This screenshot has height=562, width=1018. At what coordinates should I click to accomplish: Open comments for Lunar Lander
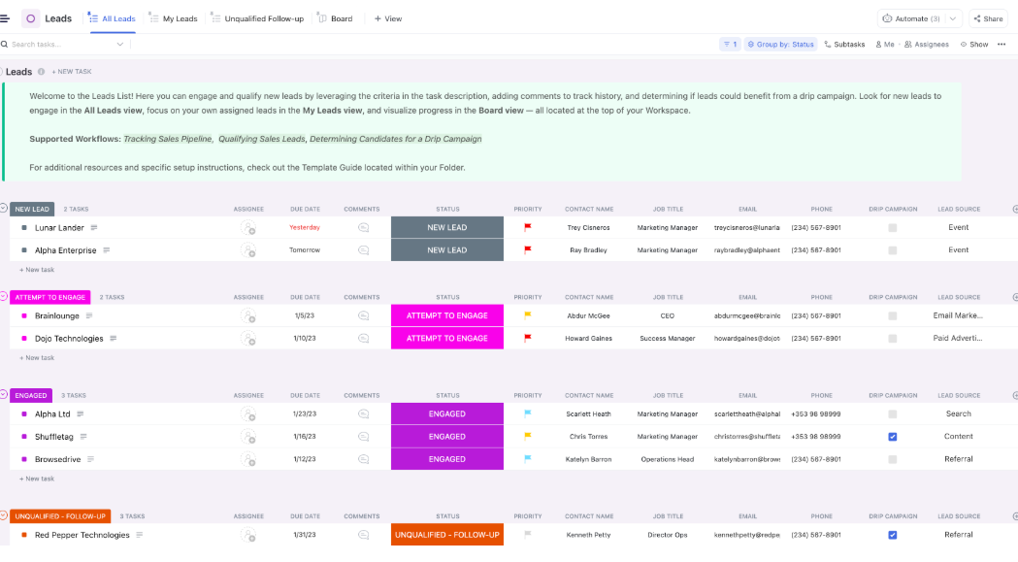click(364, 227)
